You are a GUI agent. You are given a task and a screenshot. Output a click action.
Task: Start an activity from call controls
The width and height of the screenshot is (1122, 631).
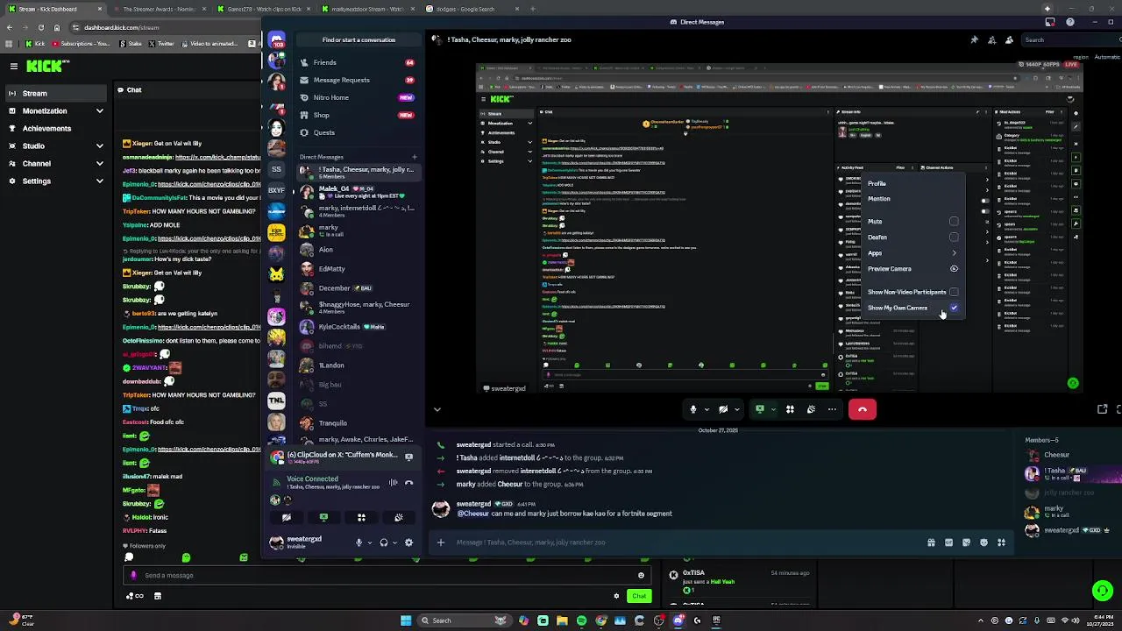pyautogui.click(x=790, y=409)
